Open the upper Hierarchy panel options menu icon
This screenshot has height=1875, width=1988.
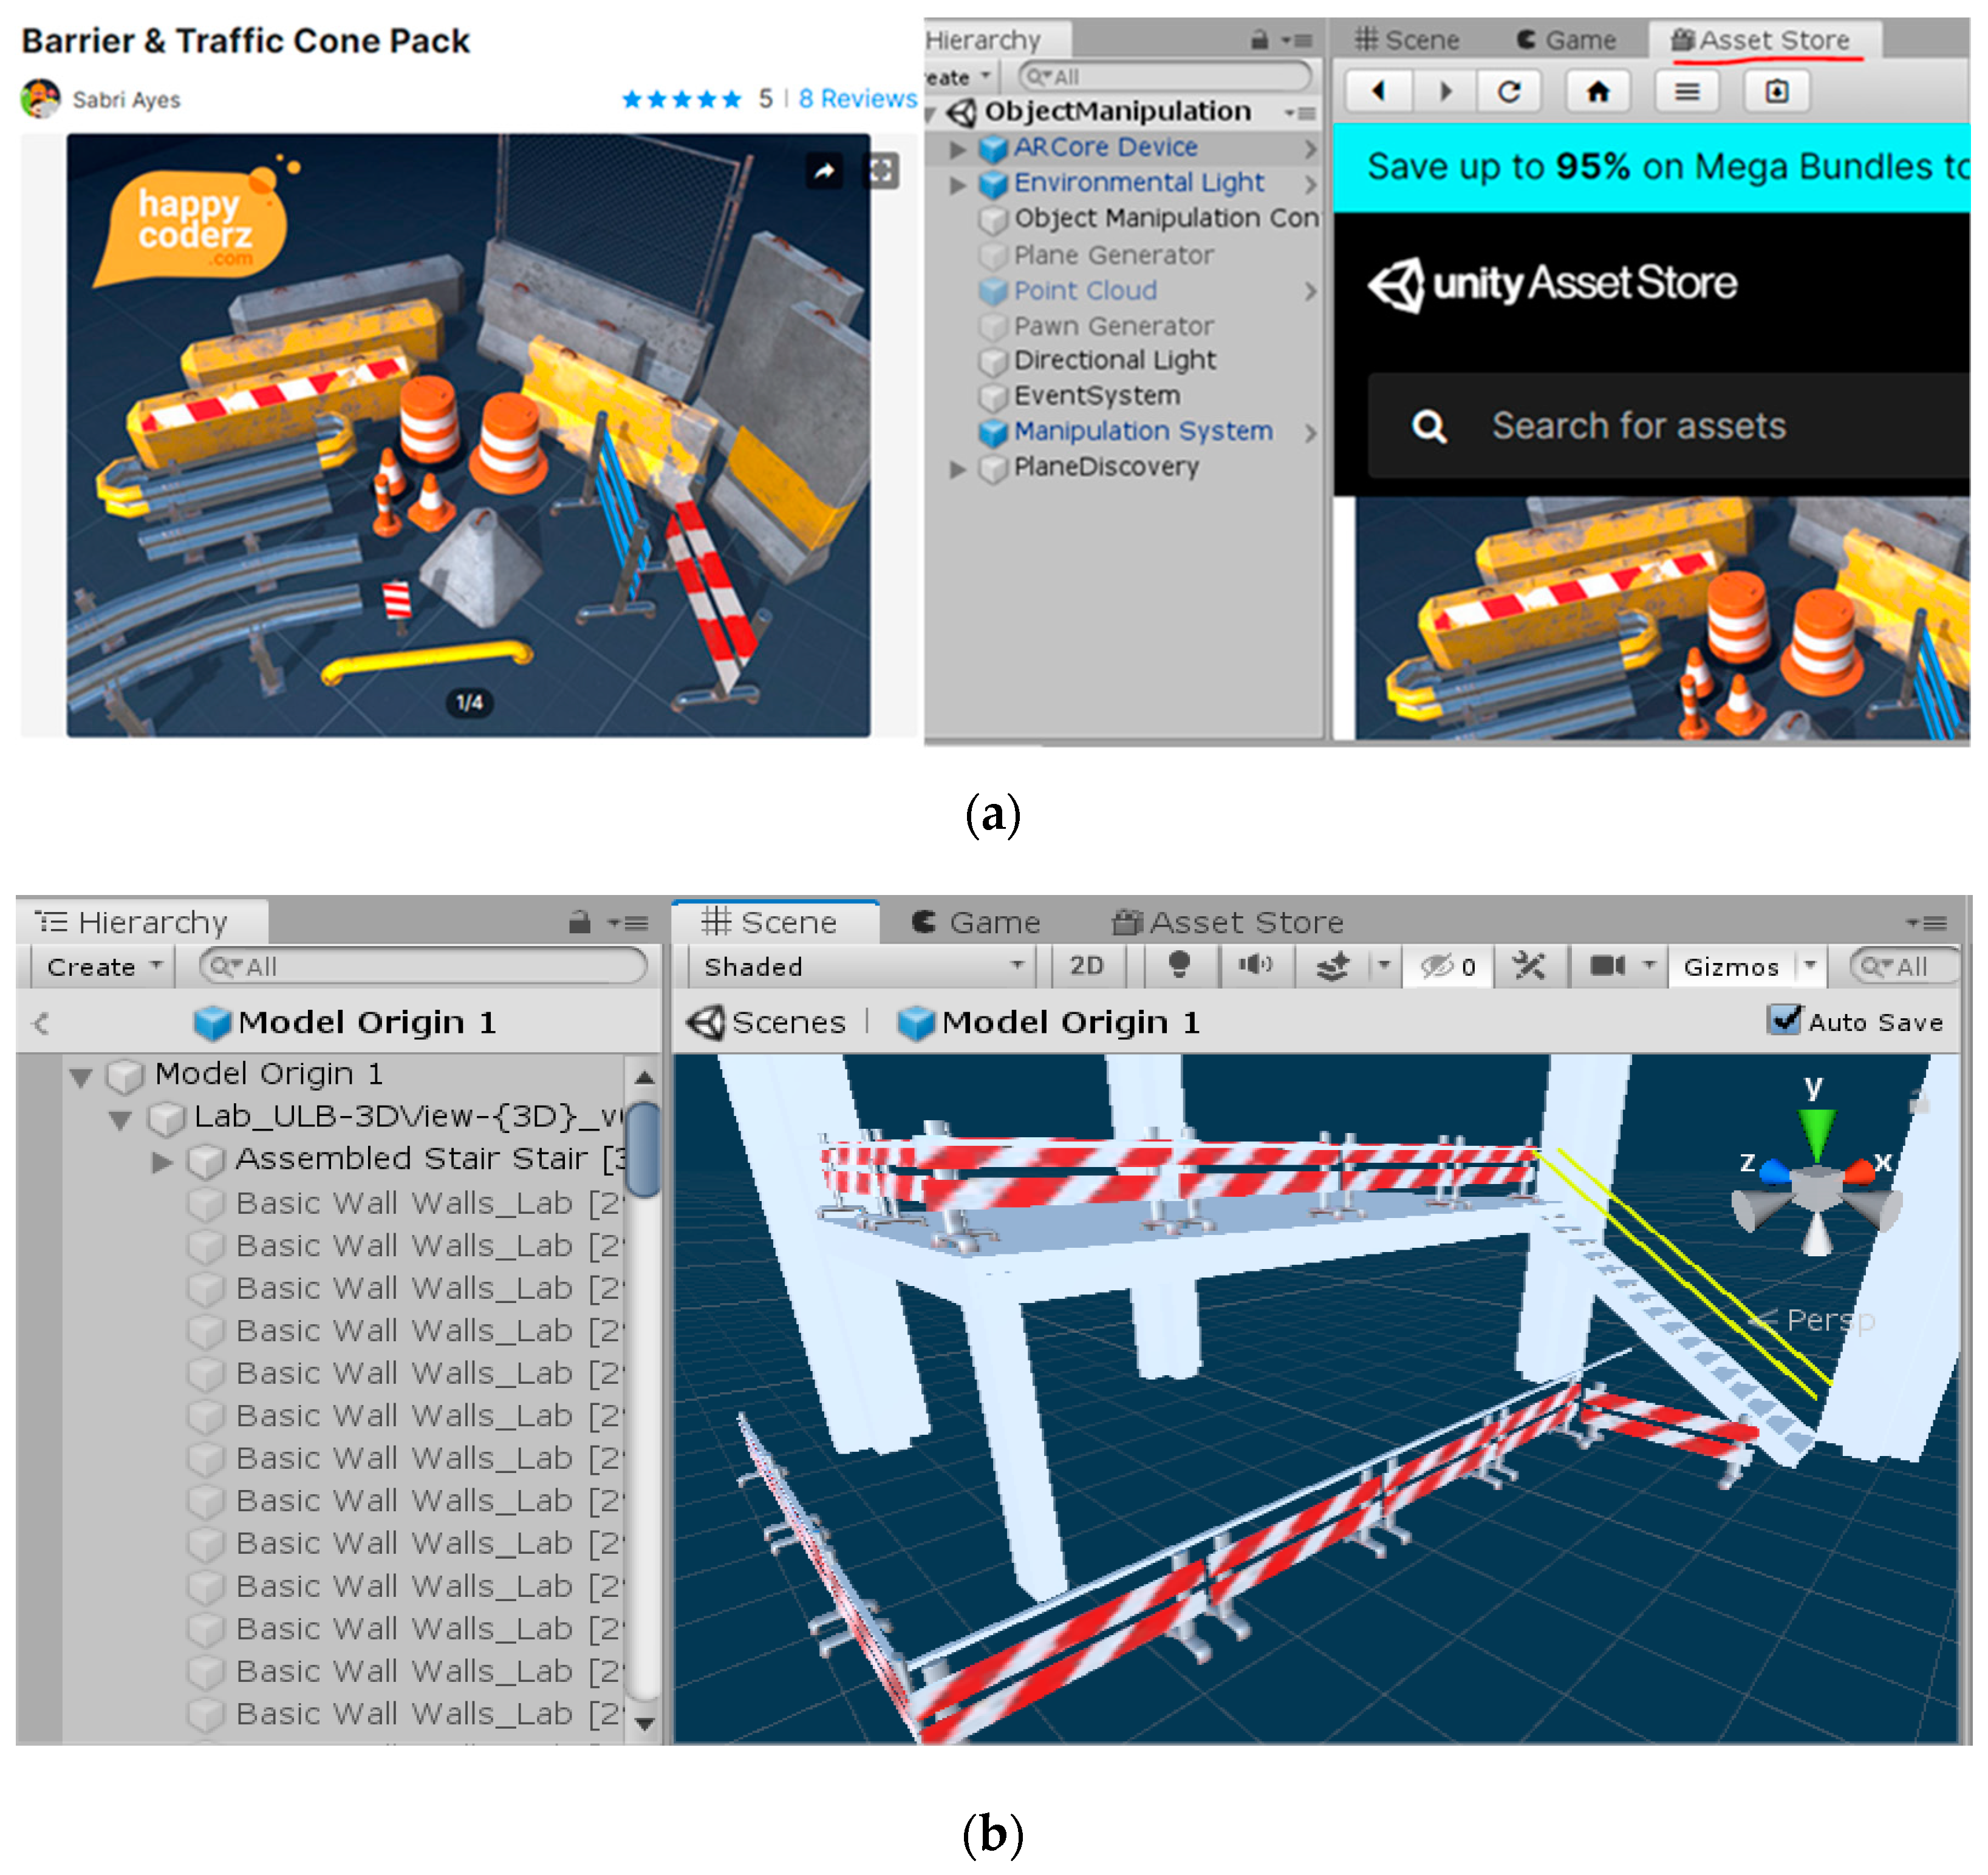point(1298,41)
